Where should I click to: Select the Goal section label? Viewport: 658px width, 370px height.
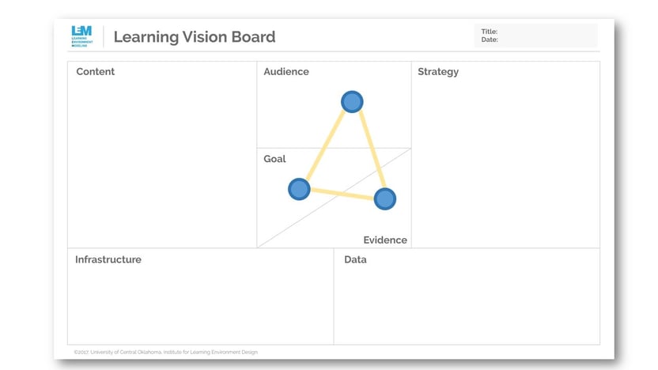click(274, 159)
